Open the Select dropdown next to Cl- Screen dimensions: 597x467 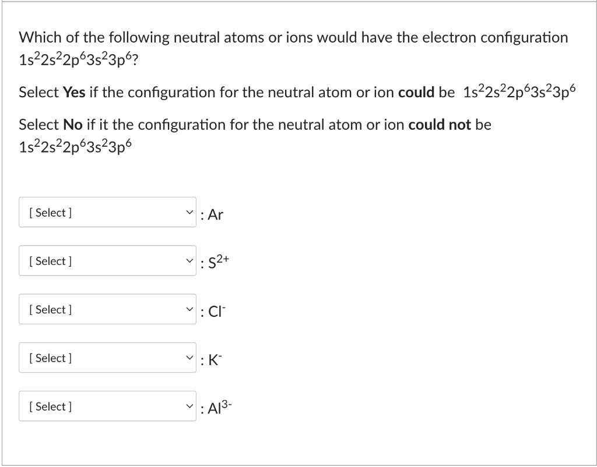[x=107, y=309]
